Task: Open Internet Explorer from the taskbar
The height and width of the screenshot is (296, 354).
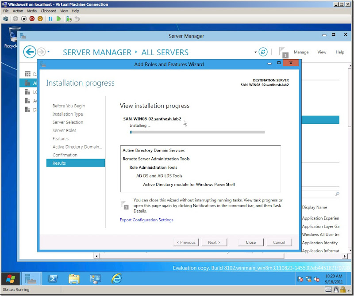Action: pyautogui.click(x=117, y=279)
